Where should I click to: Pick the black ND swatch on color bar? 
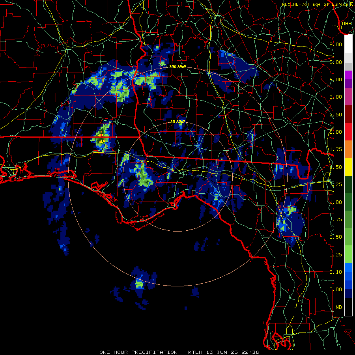348,307
